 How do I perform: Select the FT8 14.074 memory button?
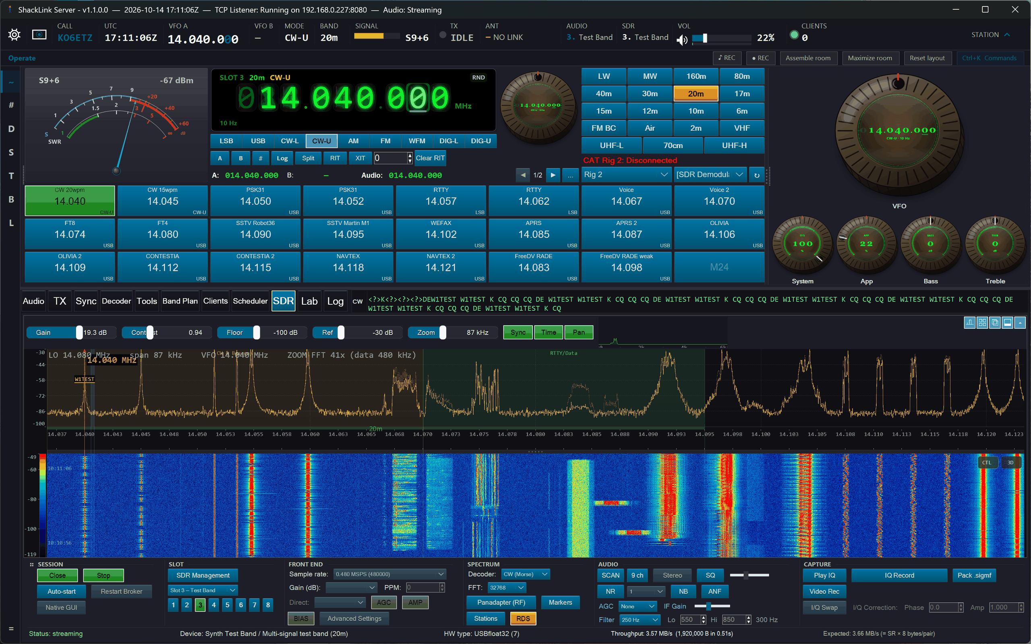point(70,234)
